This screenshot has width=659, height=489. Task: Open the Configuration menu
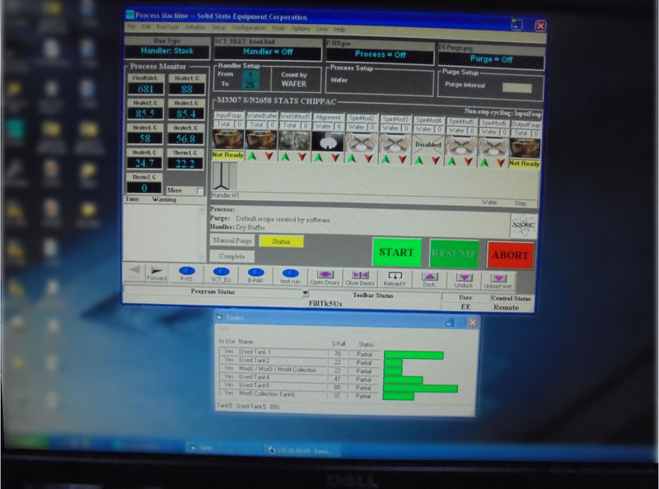pyautogui.click(x=249, y=28)
